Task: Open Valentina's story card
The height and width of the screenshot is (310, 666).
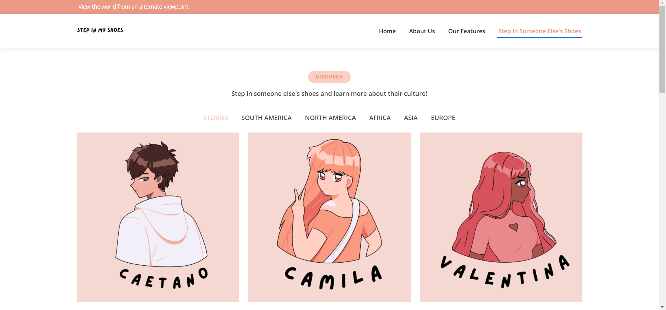Action: pyautogui.click(x=501, y=217)
